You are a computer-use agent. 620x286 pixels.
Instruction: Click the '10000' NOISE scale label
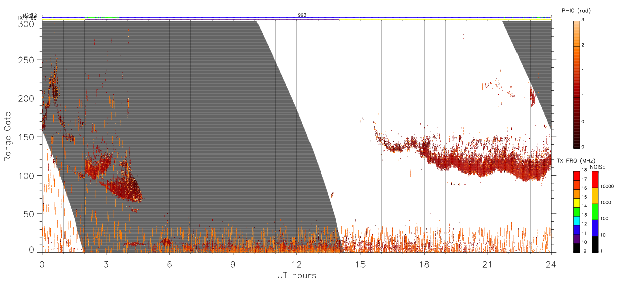click(x=607, y=186)
